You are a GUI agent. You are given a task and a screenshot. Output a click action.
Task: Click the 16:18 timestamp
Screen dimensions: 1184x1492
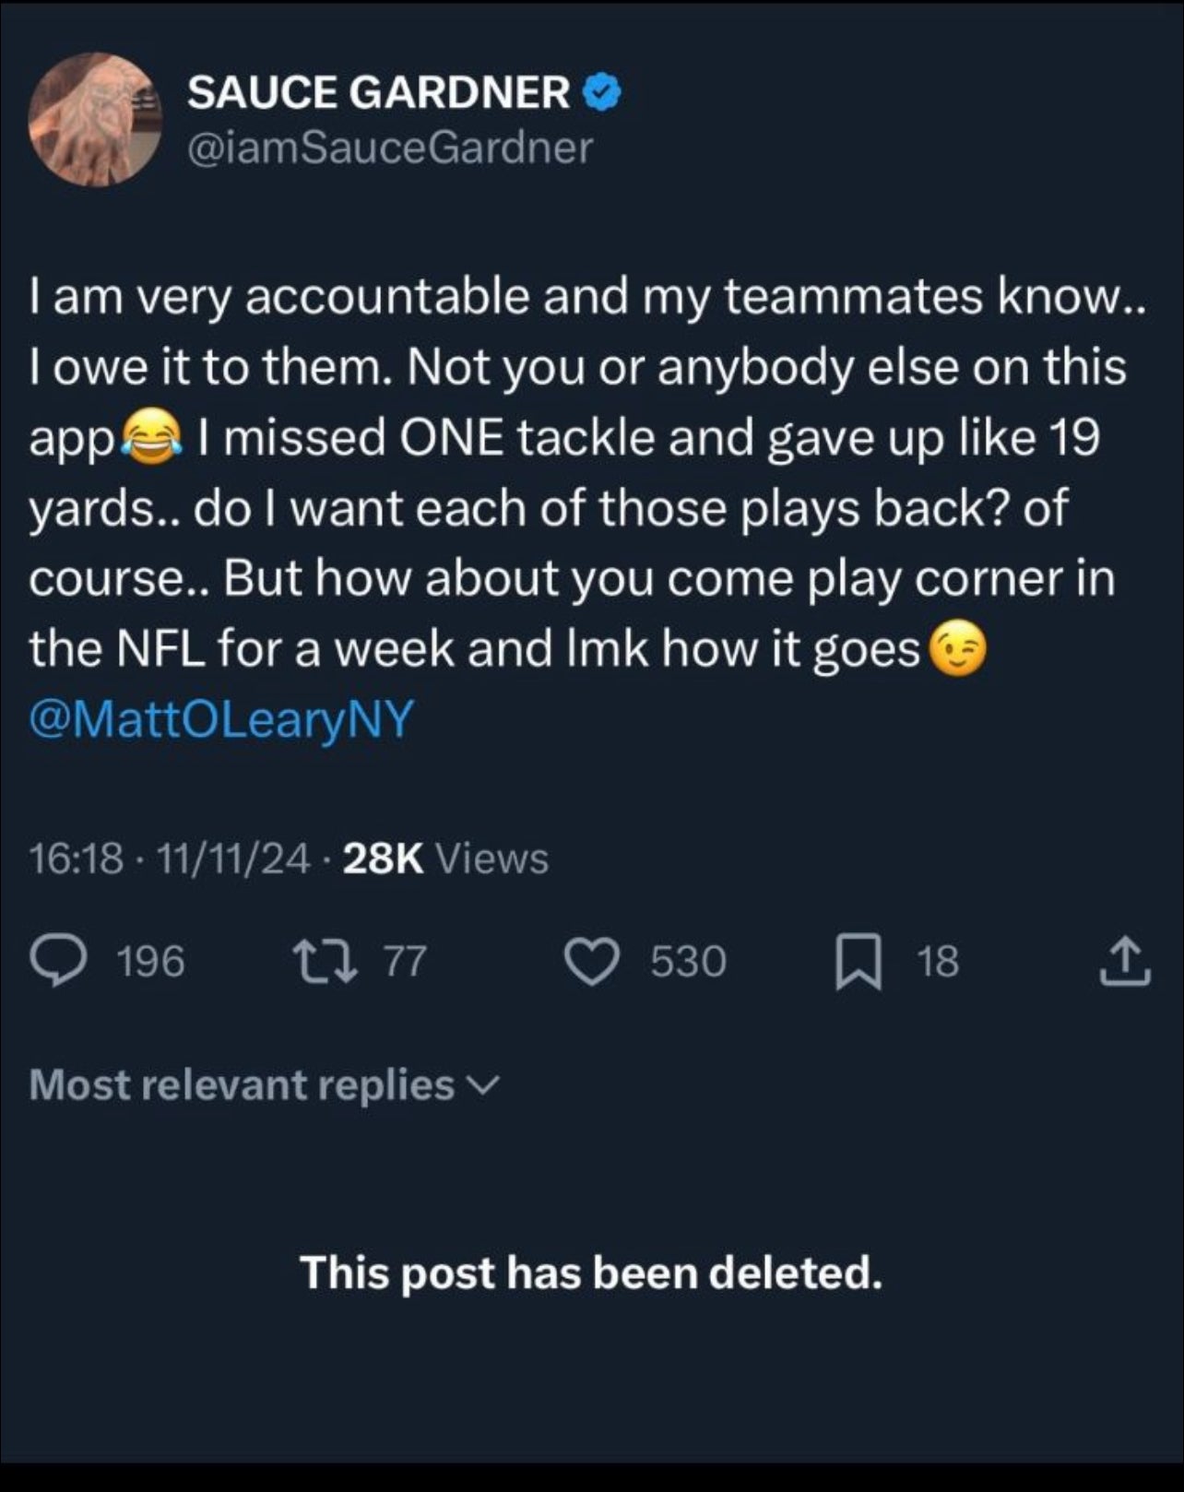tap(76, 859)
